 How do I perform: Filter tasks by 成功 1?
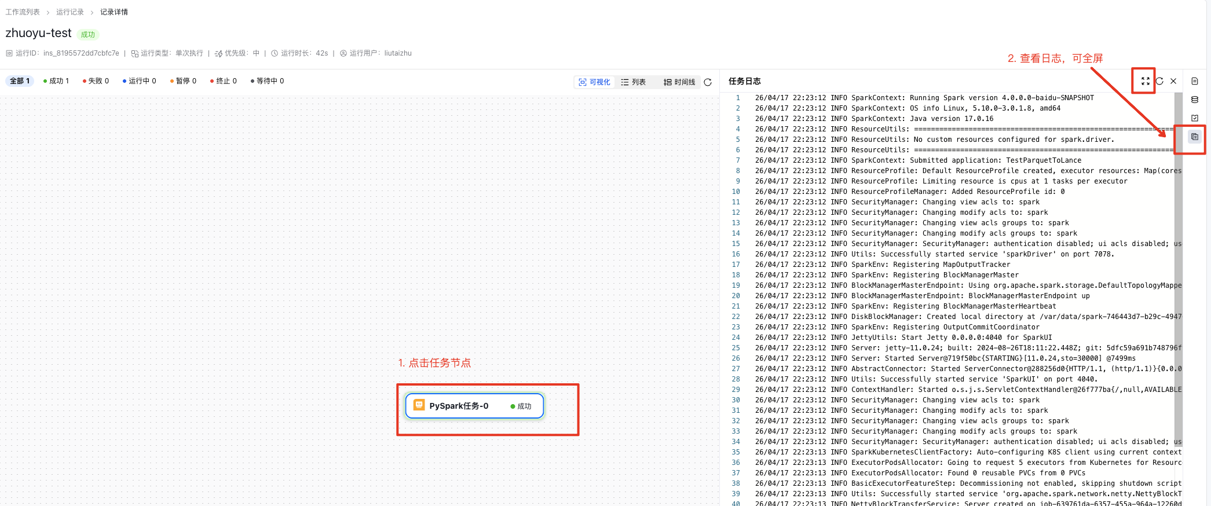[x=56, y=81]
